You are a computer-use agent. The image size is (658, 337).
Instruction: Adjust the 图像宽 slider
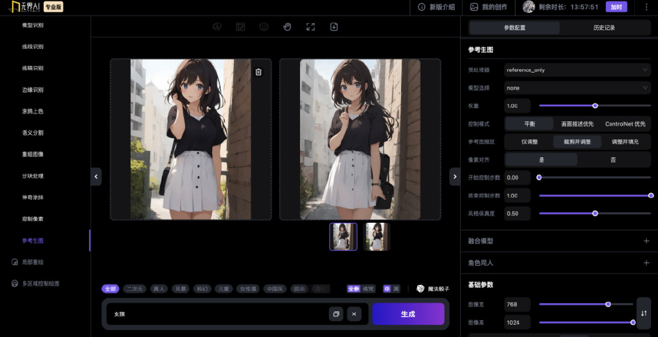[586, 304]
